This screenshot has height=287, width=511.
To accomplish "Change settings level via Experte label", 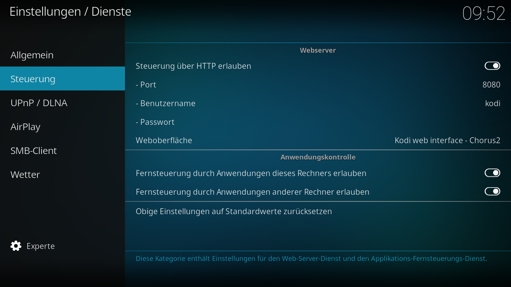I will (x=40, y=246).
